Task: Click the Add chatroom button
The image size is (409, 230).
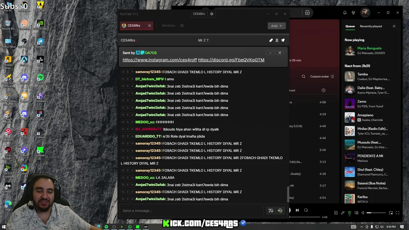Action: coord(276,26)
